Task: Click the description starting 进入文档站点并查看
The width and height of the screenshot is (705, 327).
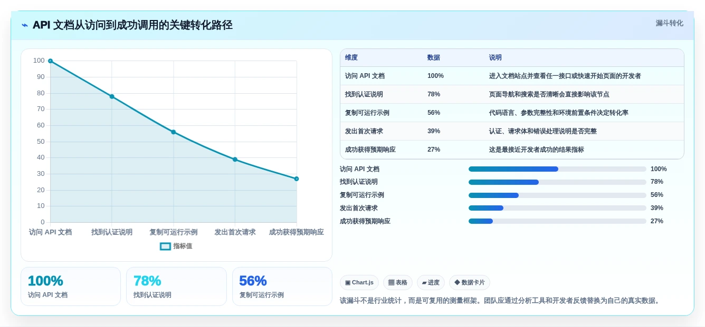Action: 565,76
